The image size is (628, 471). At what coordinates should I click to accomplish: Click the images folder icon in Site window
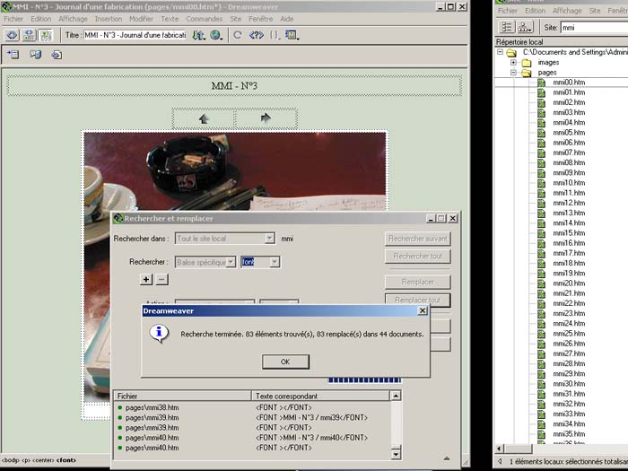[x=527, y=63]
